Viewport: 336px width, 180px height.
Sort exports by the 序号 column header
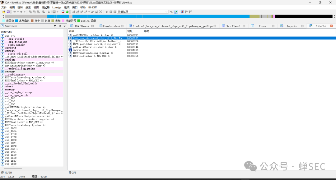click(147, 31)
